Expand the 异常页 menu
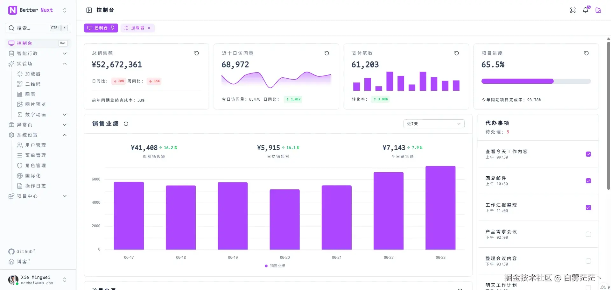Screen dimensions: 611x290 (38, 125)
